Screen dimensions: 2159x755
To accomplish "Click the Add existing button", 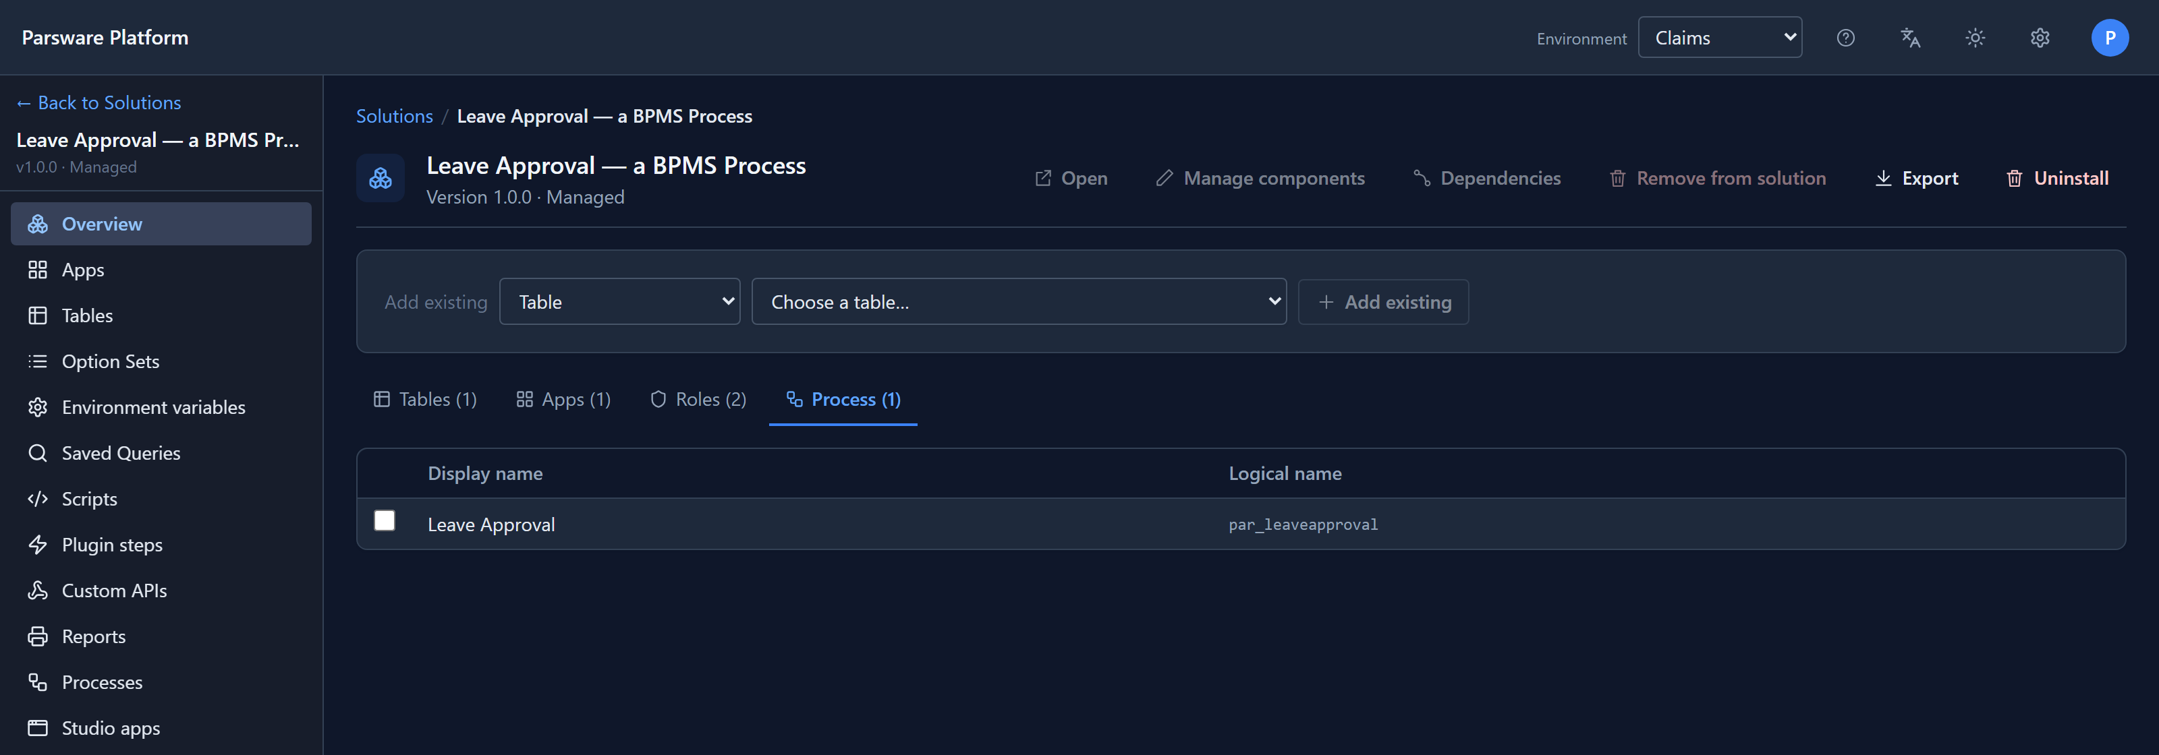I will click(x=1384, y=301).
